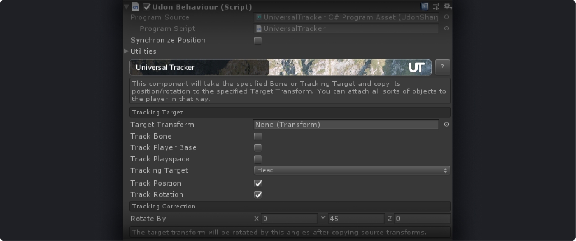Click the UT logo on the banner

416,67
